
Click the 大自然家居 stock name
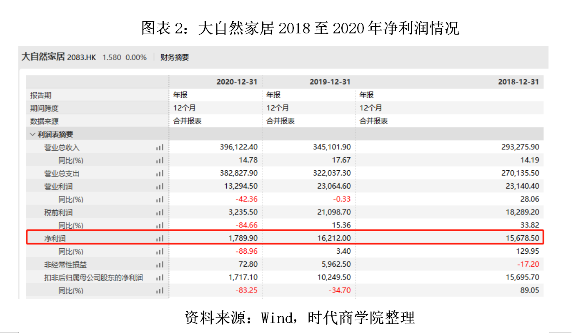tap(43, 57)
